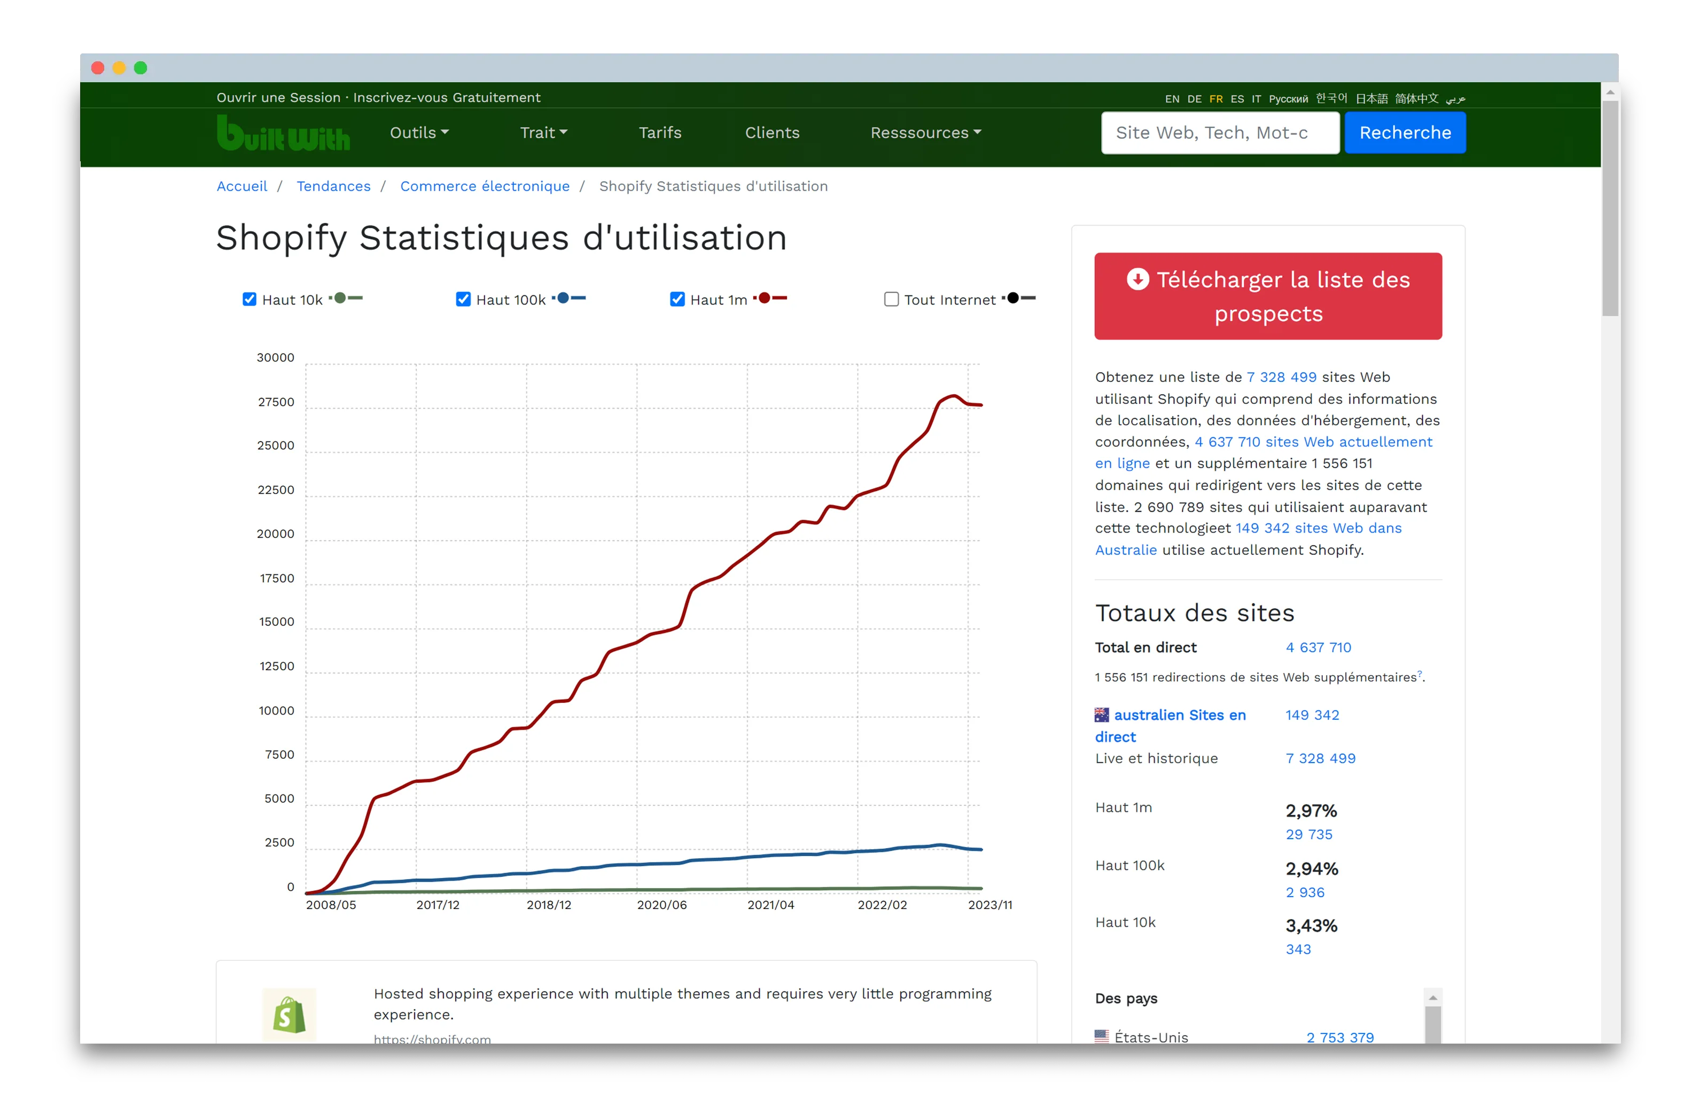Image resolution: width=1699 pixels, height=1097 pixels.
Task: Click the Australian flag icon
Action: click(x=1101, y=714)
